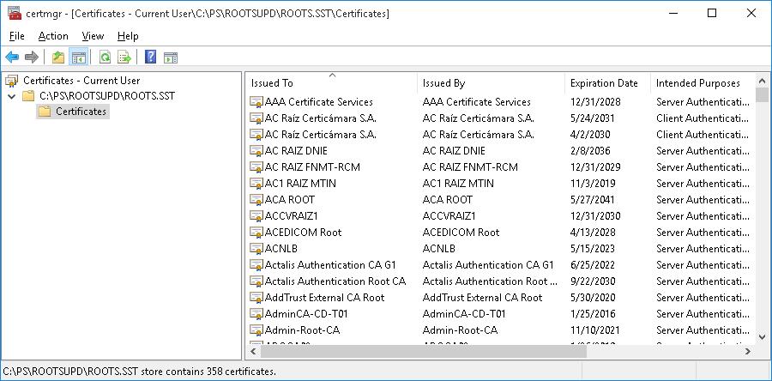This screenshot has width=772, height=381.
Task: Click the Back arrow toolbar icon
Action: [x=12, y=57]
